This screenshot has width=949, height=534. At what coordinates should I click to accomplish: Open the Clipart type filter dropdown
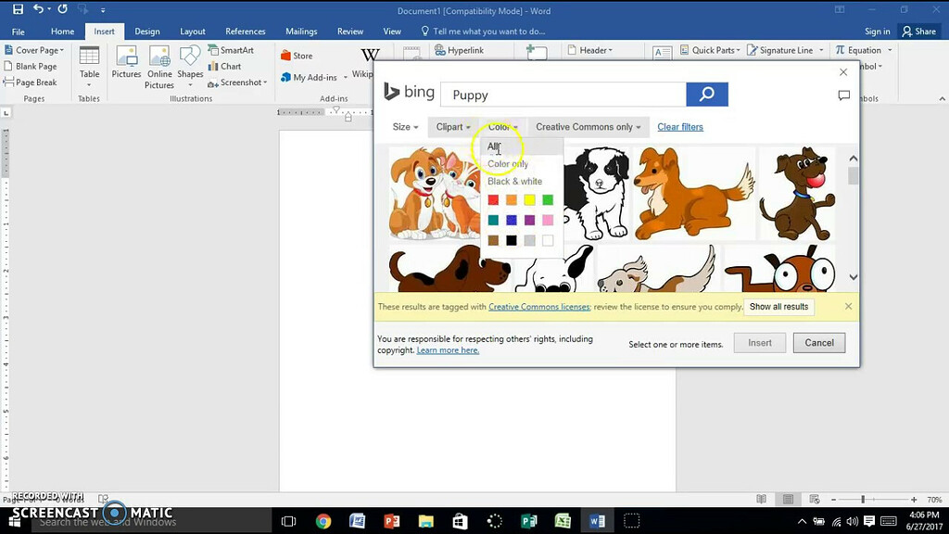point(453,127)
